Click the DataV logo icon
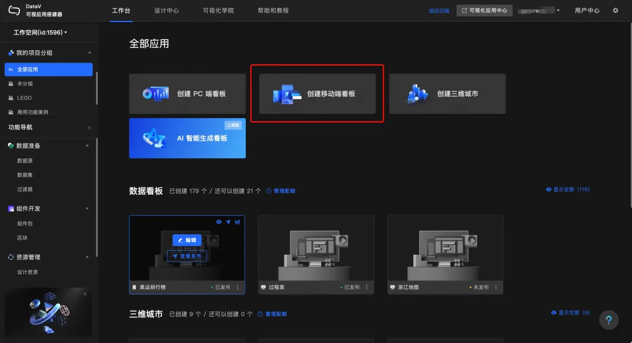632x343 pixels. pos(14,11)
